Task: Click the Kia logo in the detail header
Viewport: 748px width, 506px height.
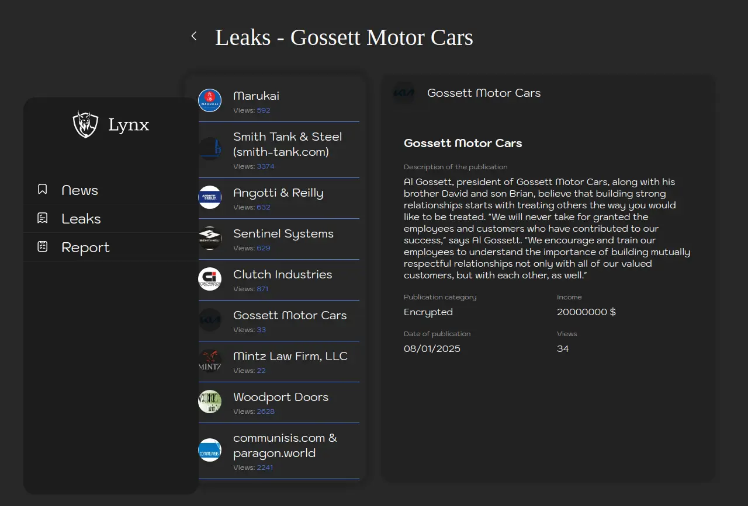Action: click(x=404, y=93)
